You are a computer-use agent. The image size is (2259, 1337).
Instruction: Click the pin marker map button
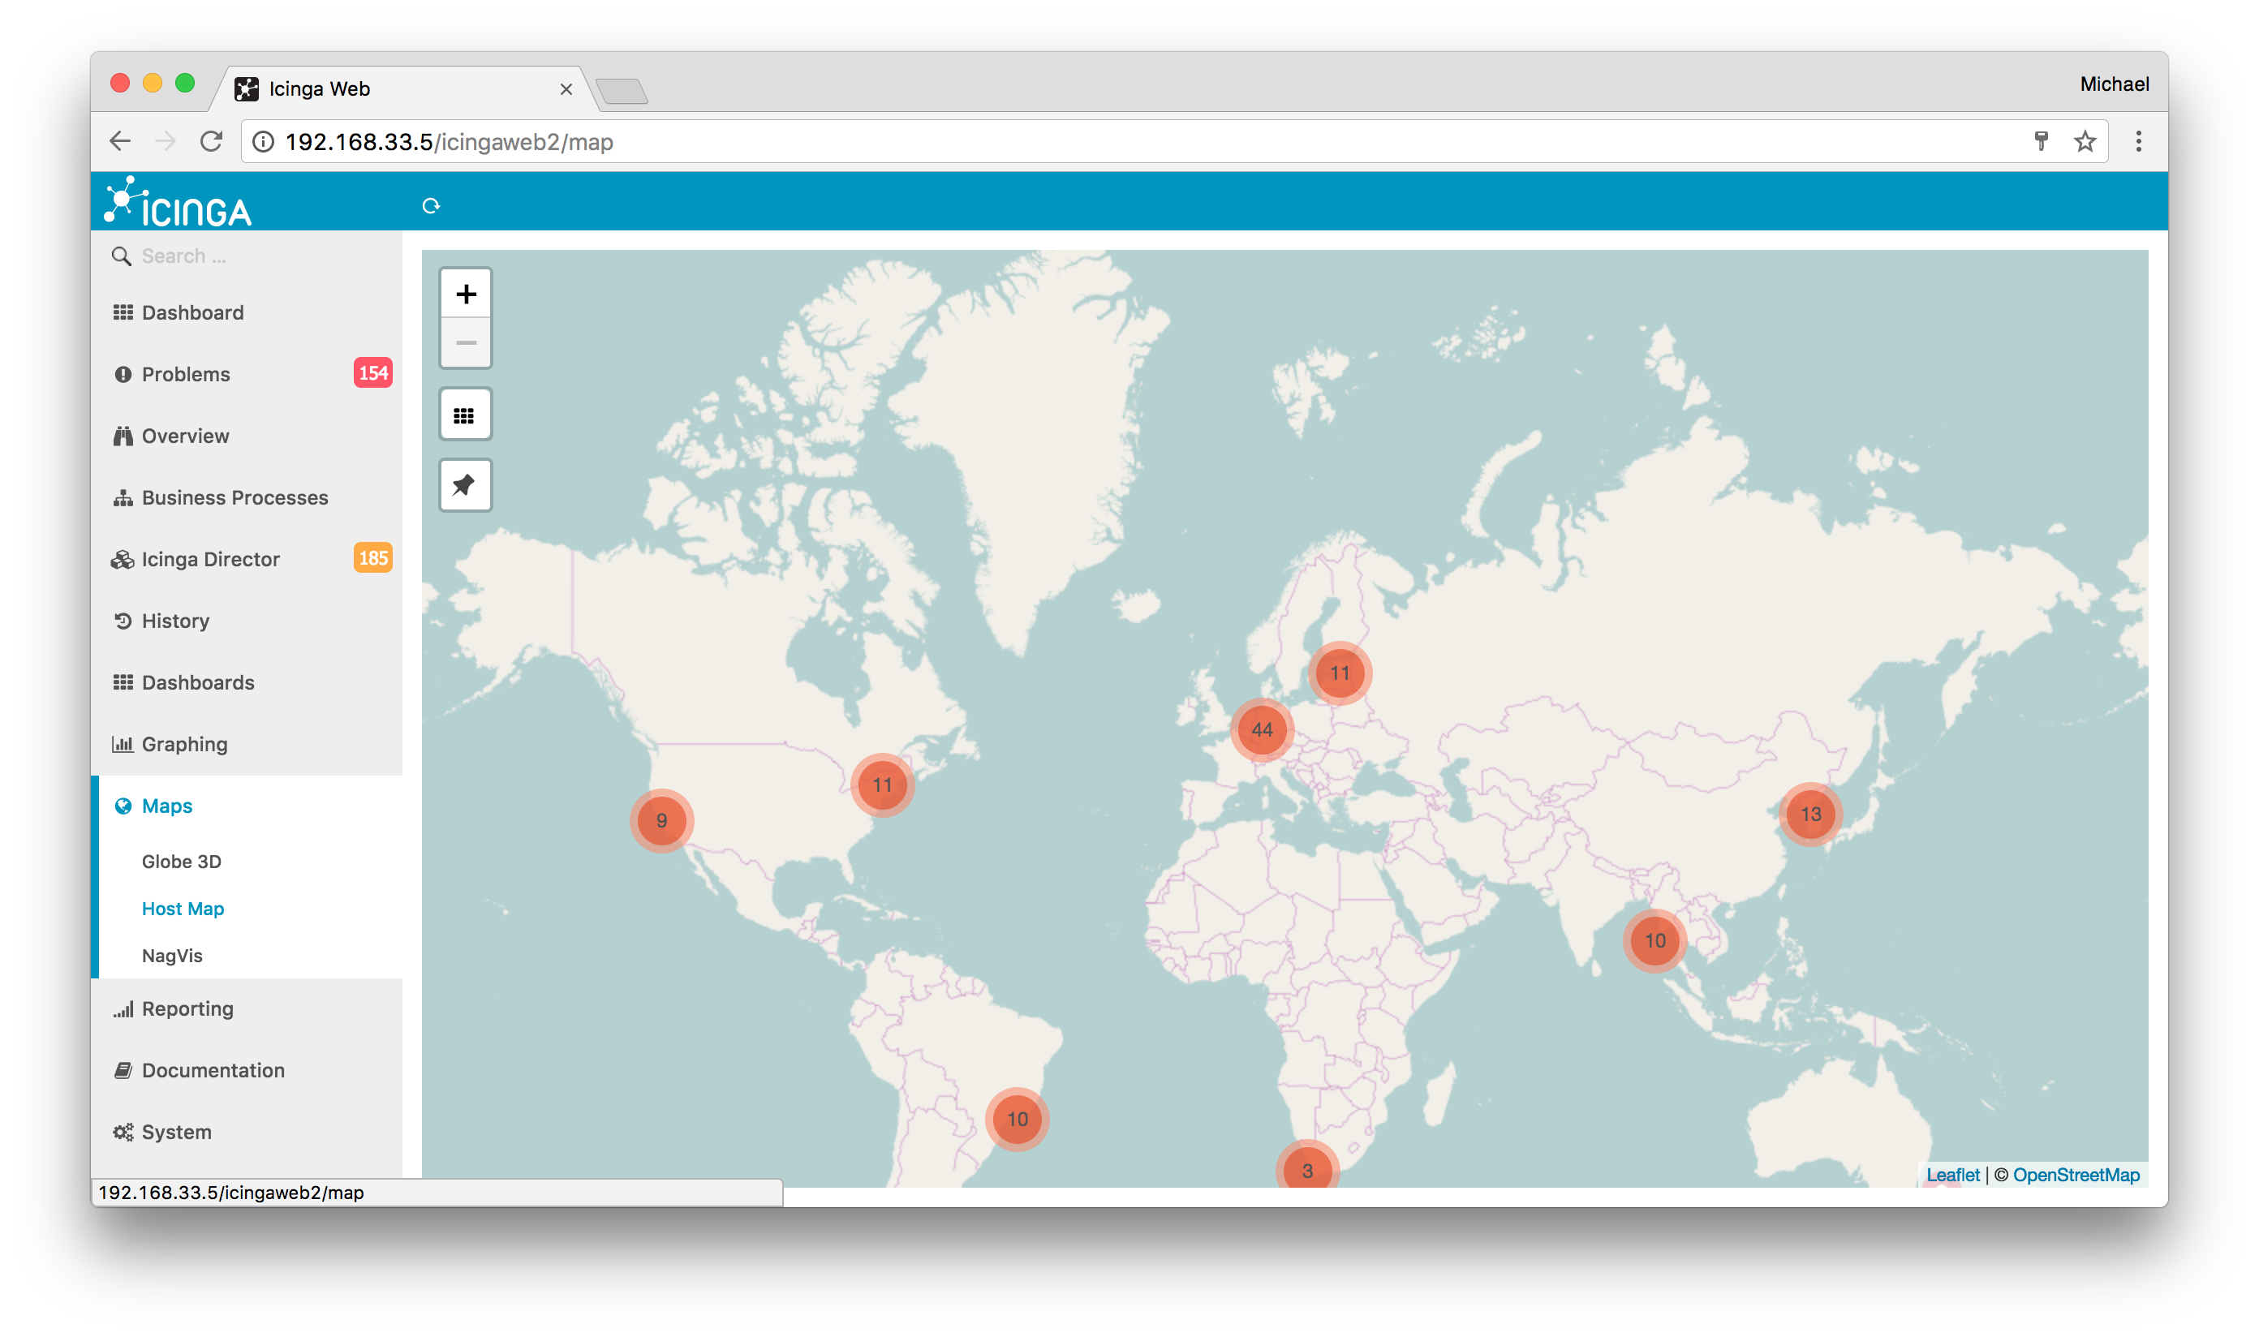pos(465,486)
